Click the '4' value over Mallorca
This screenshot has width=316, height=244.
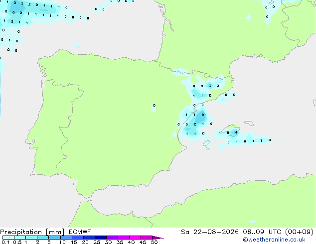click(x=236, y=132)
